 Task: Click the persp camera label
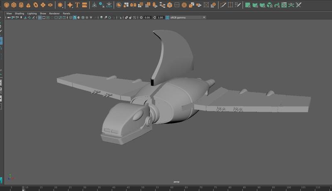pyautogui.click(x=176, y=182)
